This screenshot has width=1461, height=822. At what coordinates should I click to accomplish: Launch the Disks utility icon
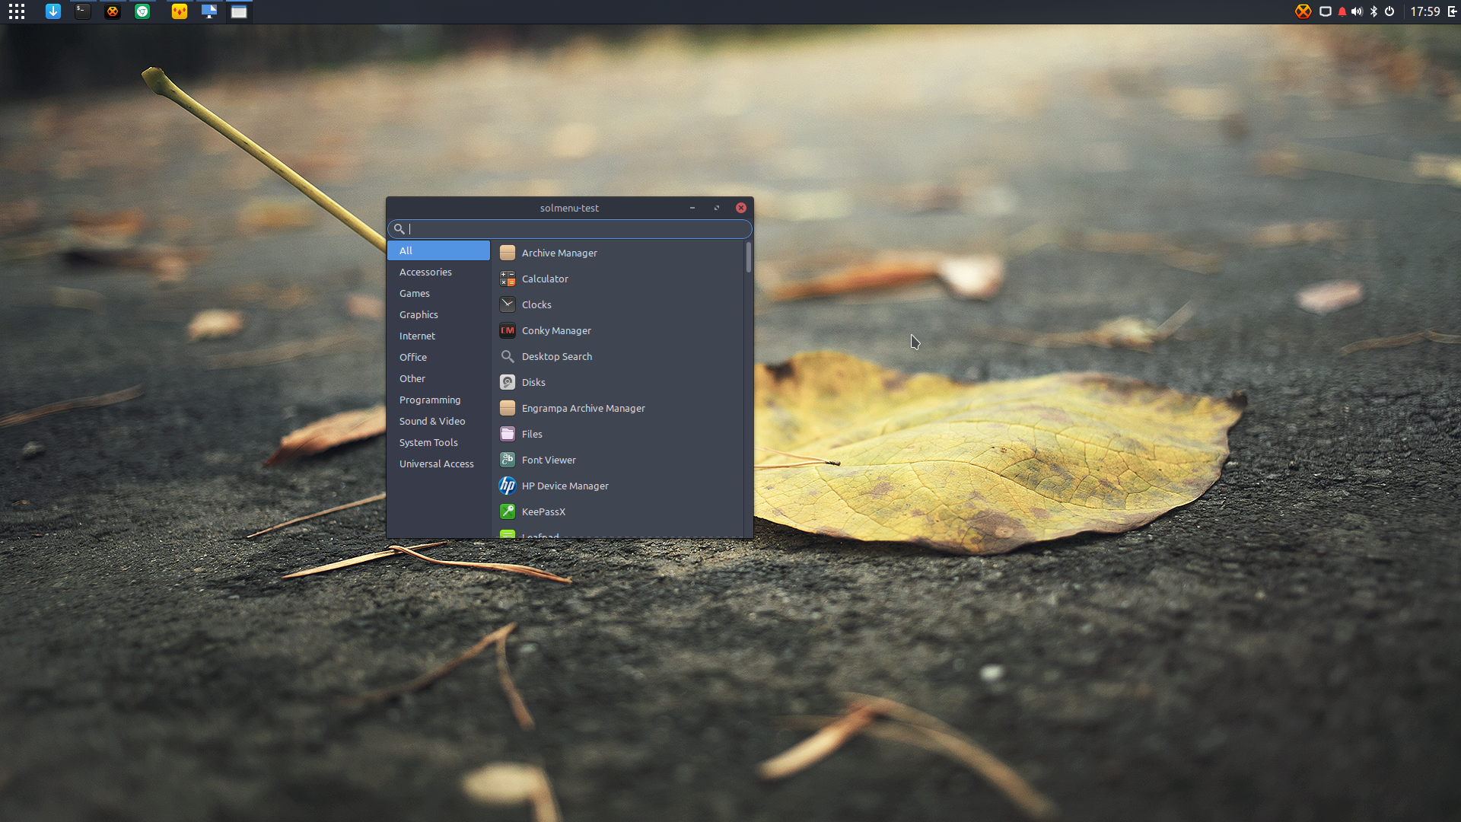508,382
